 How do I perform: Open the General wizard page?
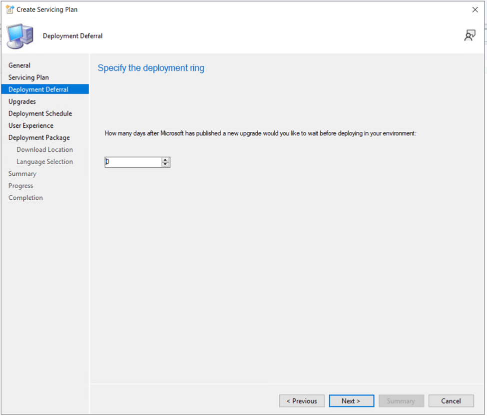(19, 65)
